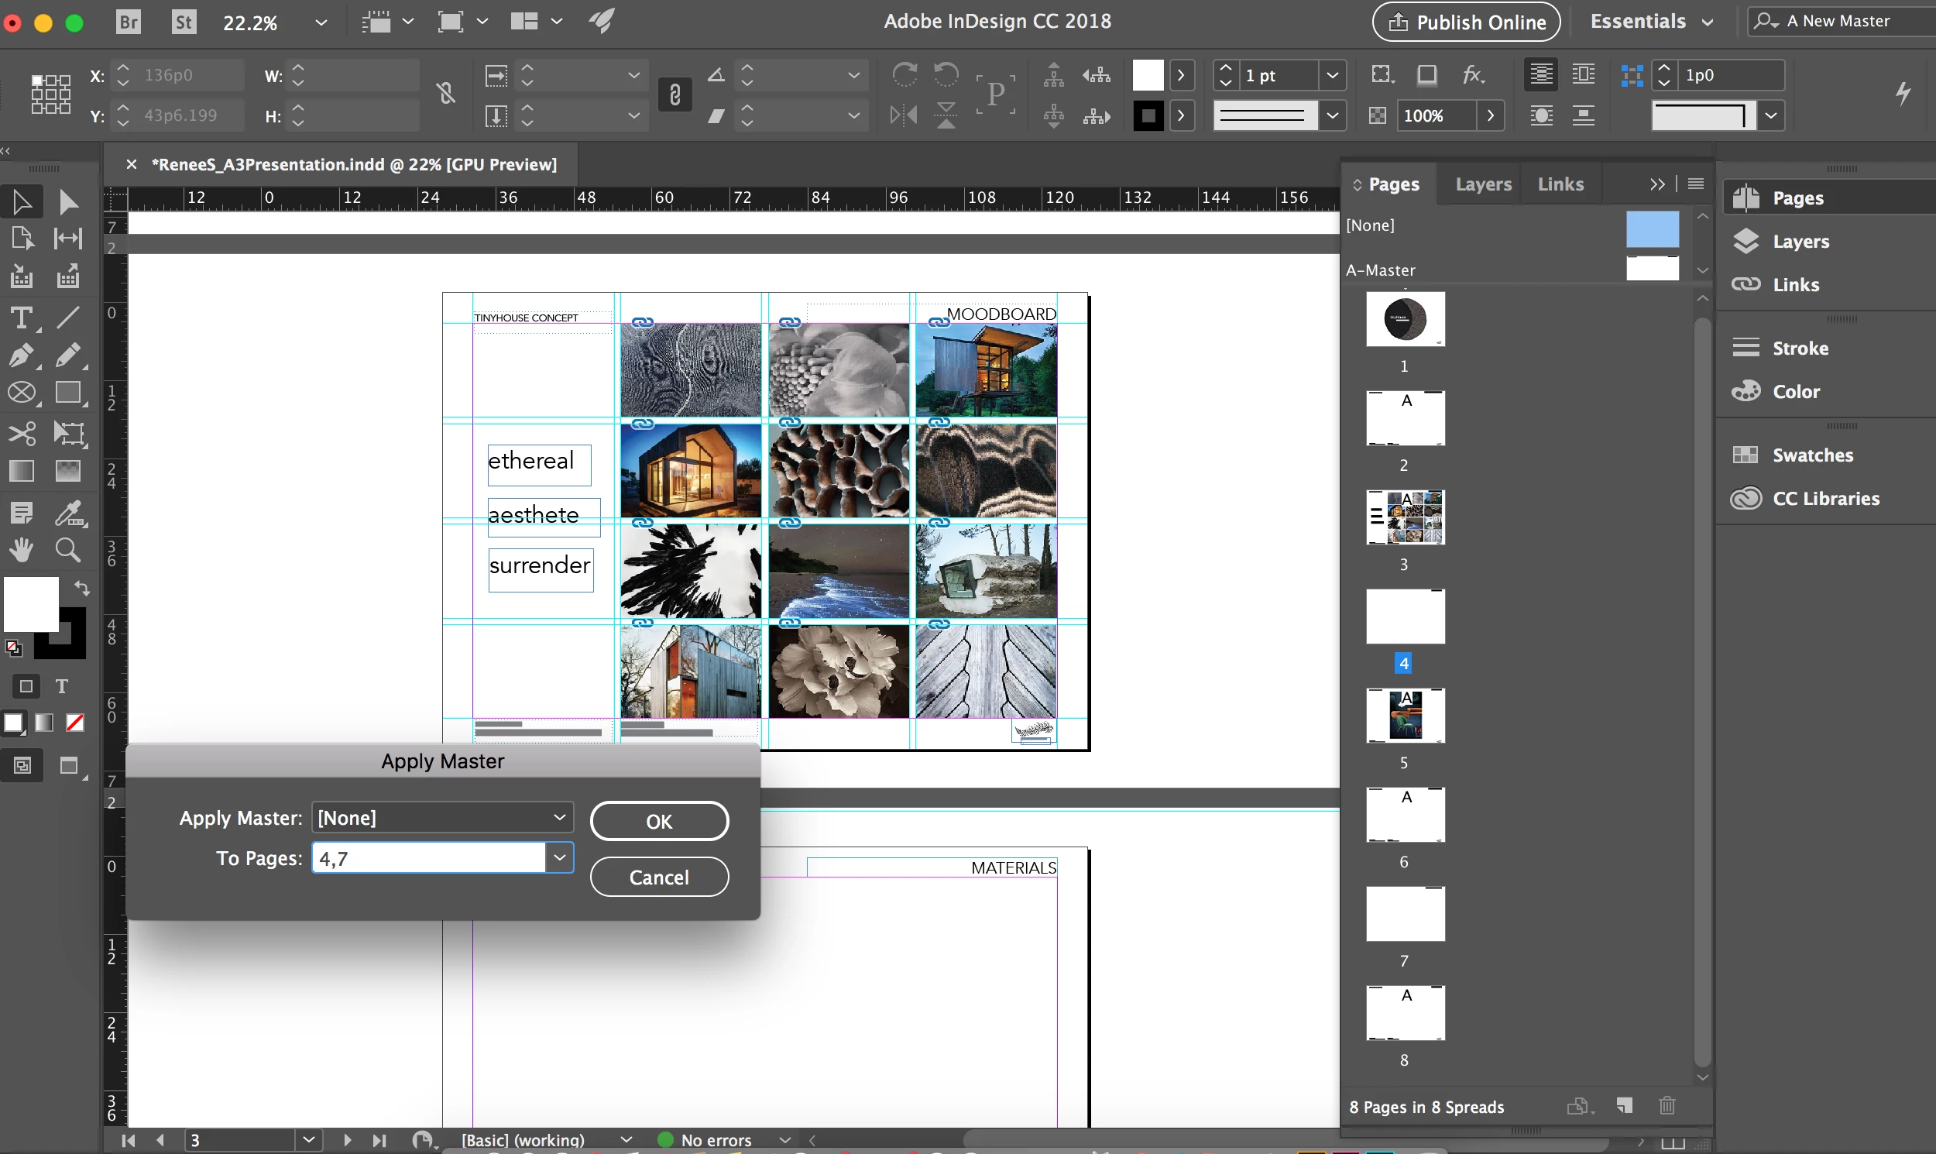
Task: Select the Pen tool in the toolbox
Action: [22, 355]
